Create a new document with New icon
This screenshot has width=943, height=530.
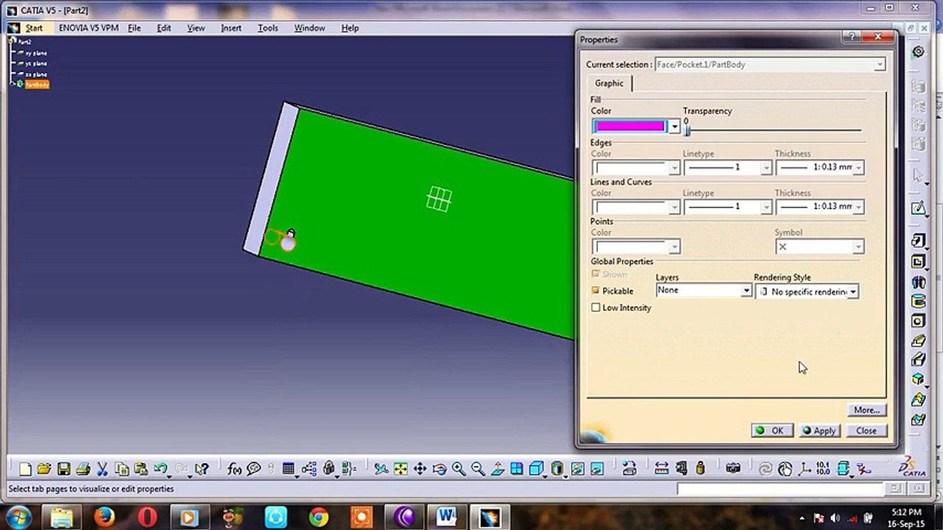tap(25, 468)
